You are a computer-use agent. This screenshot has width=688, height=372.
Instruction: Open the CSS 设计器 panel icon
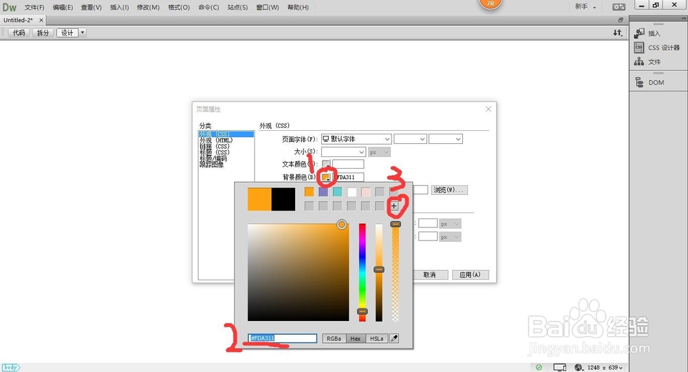[639, 48]
